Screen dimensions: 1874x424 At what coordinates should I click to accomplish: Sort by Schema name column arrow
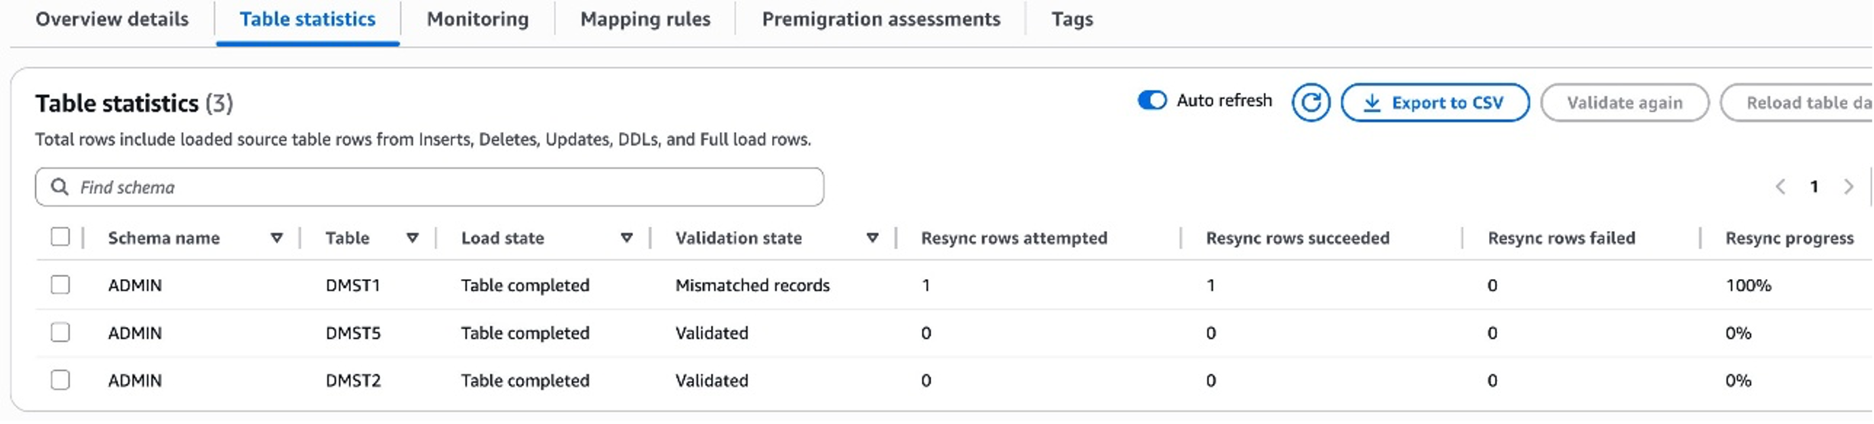277,238
